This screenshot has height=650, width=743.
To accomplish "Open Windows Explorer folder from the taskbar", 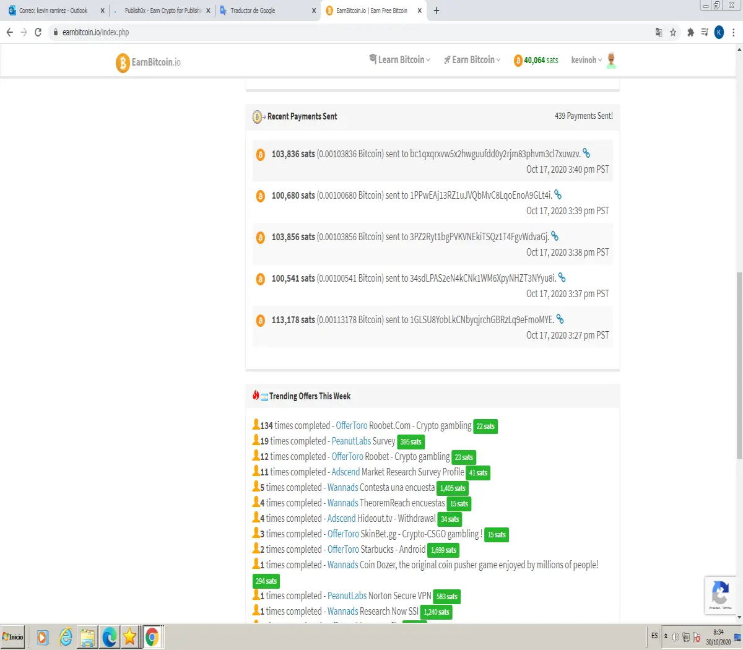I will (x=88, y=637).
